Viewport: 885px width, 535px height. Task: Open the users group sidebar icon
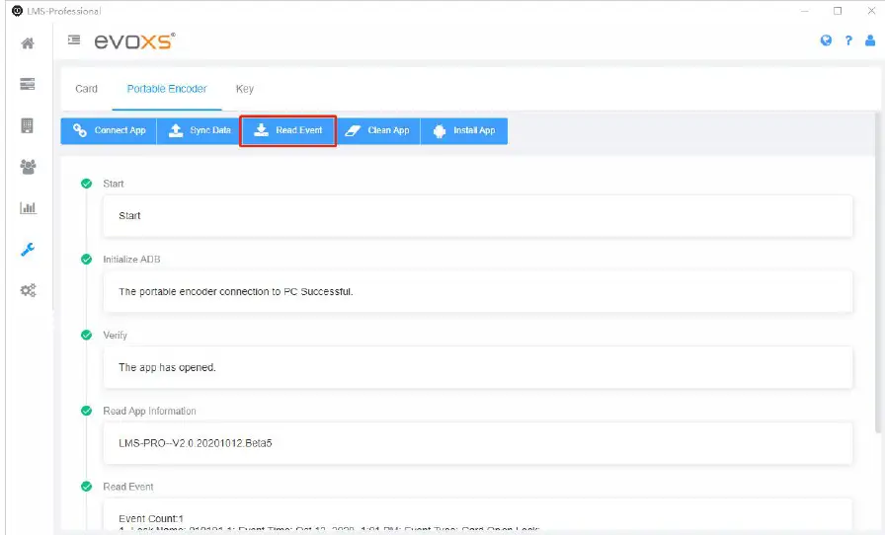pos(28,167)
